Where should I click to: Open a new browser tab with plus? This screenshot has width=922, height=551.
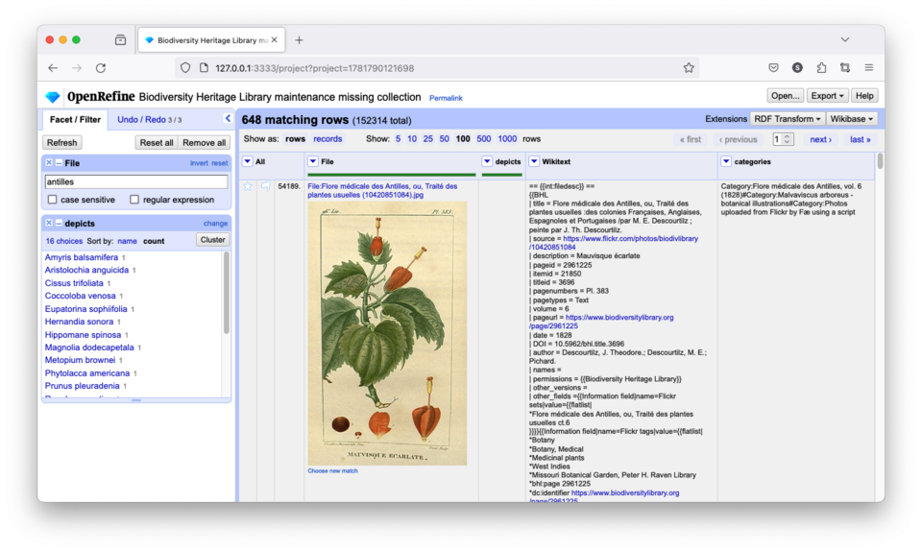[299, 40]
